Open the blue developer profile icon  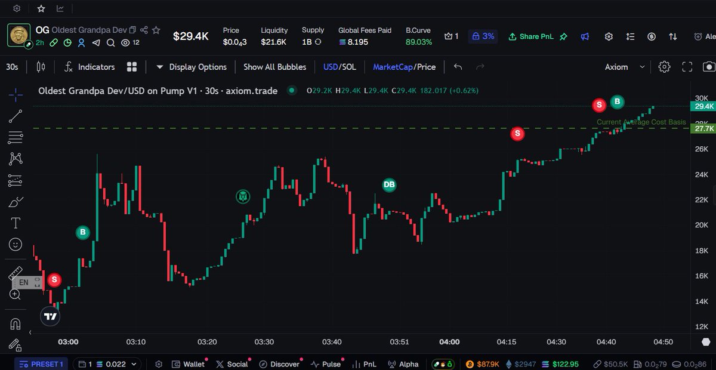click(82, 43)
